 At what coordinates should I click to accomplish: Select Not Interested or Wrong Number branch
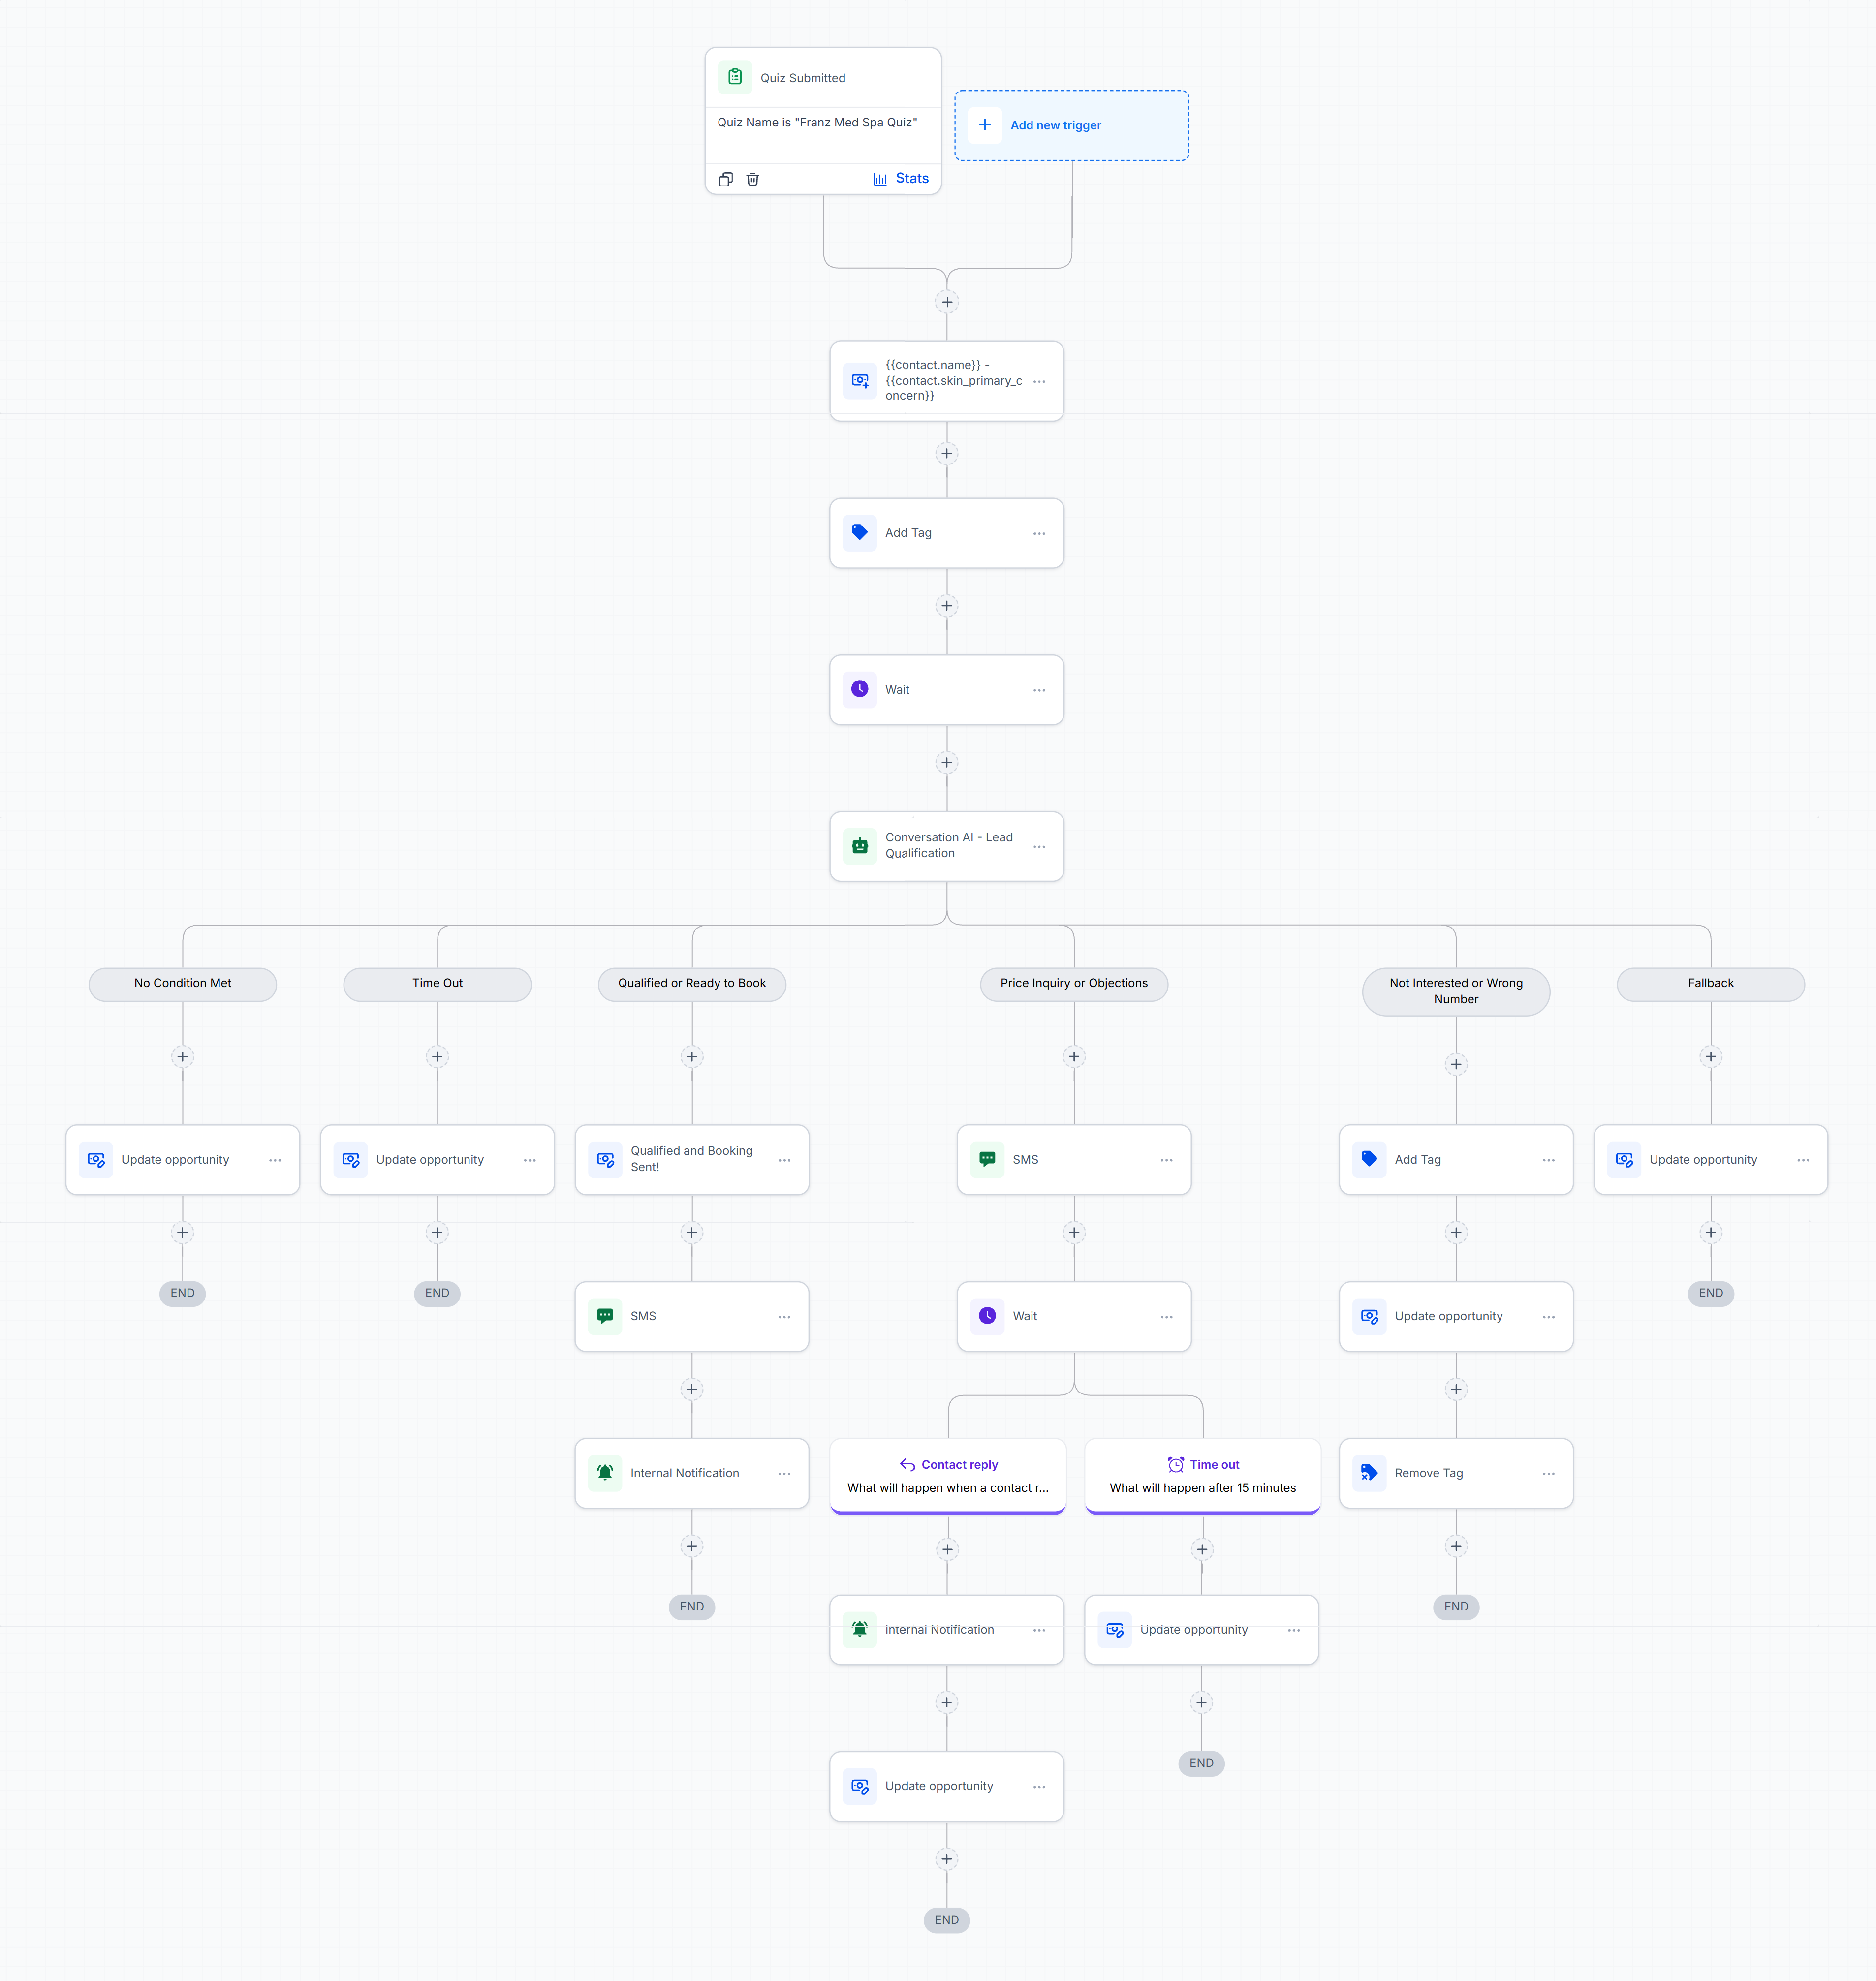coord(1456,991)
